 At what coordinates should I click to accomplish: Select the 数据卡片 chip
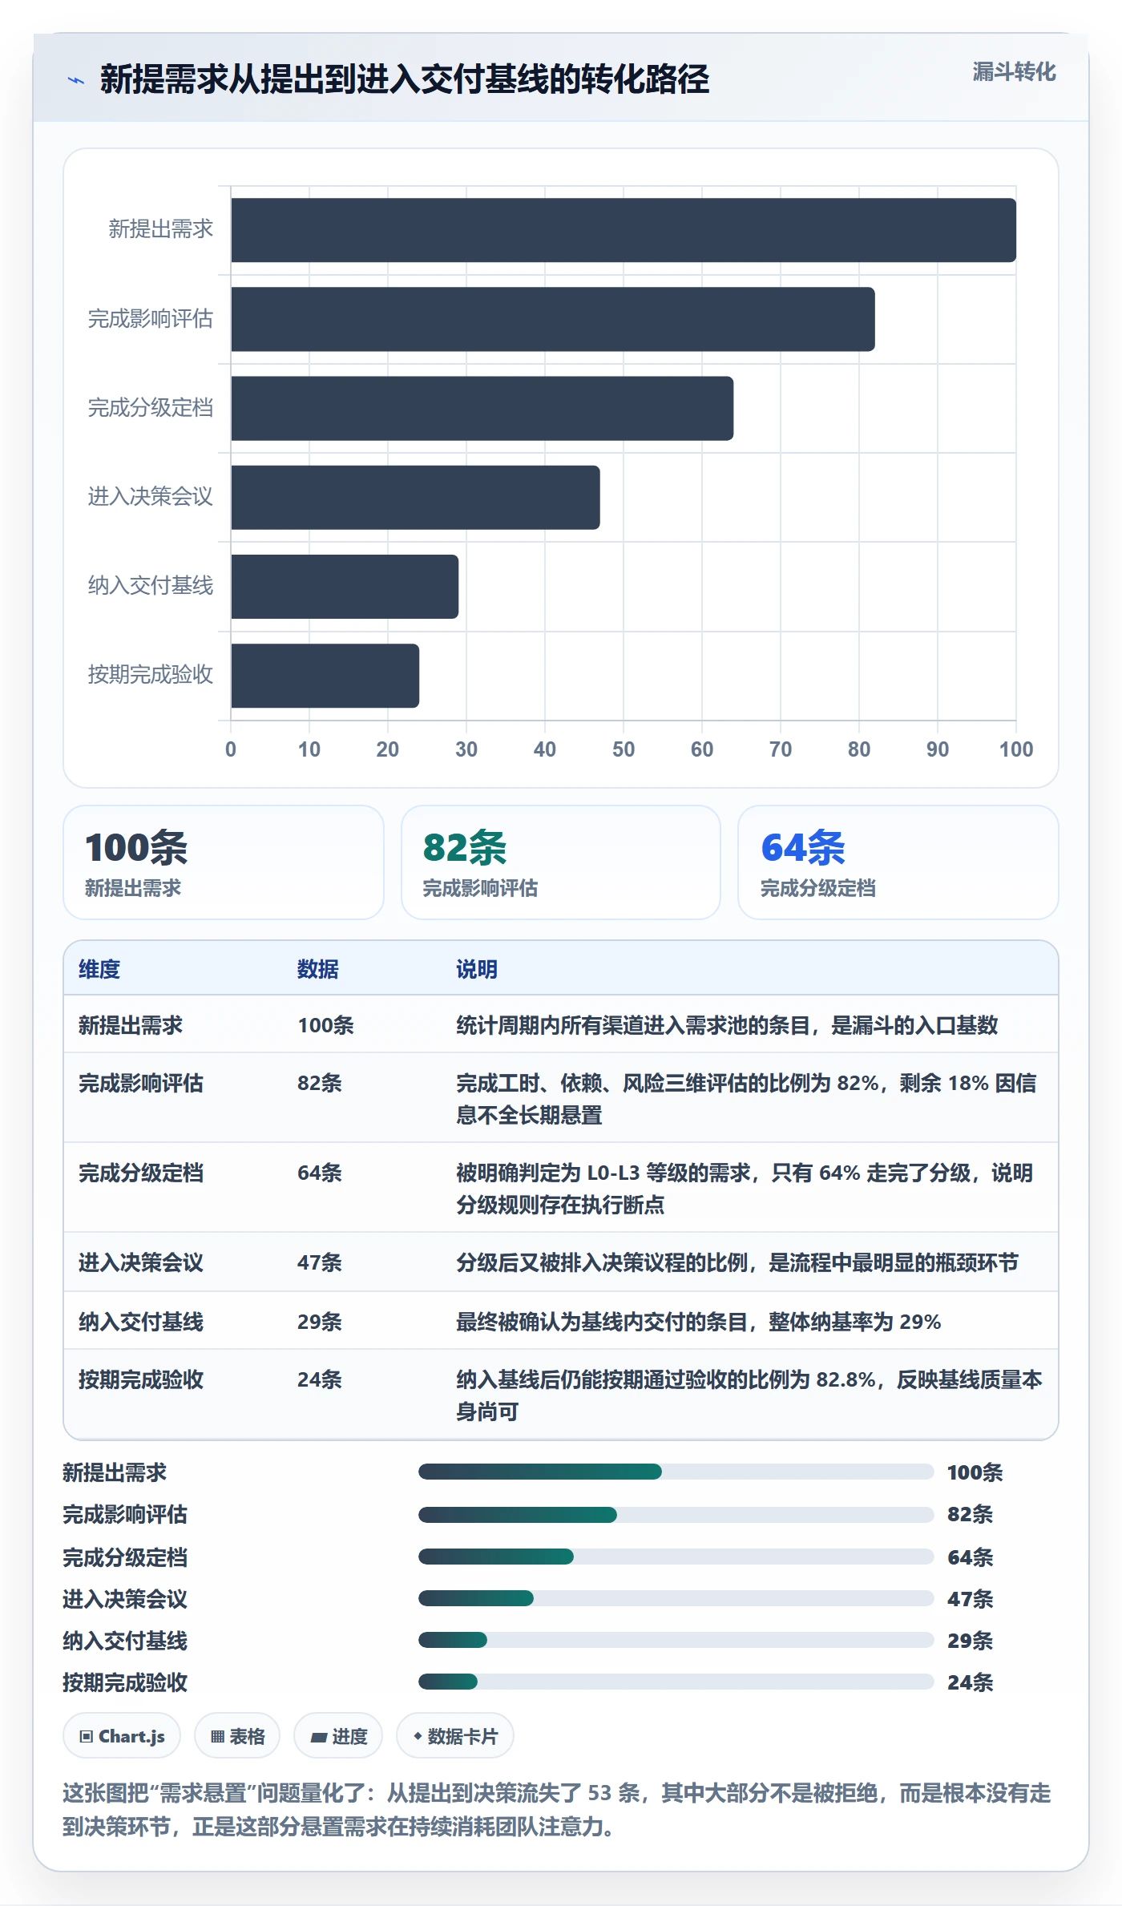455,1736
